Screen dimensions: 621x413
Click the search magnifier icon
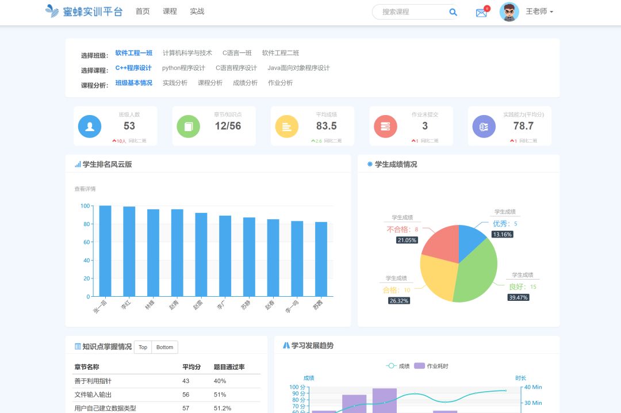pos(453,12)
